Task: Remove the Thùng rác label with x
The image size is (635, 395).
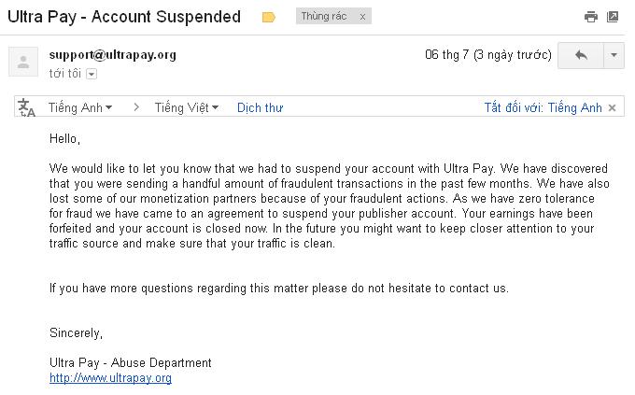Action: pyautogui.click(x=362, y=17)
